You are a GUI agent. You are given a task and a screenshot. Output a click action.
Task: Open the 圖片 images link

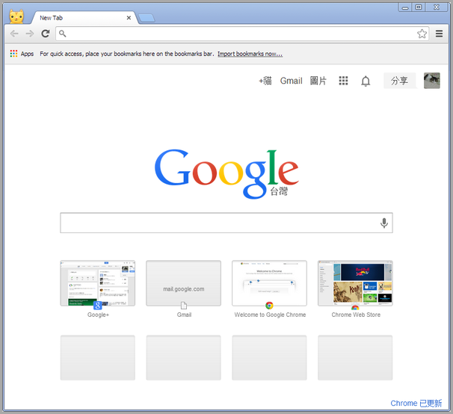(318, 81)
